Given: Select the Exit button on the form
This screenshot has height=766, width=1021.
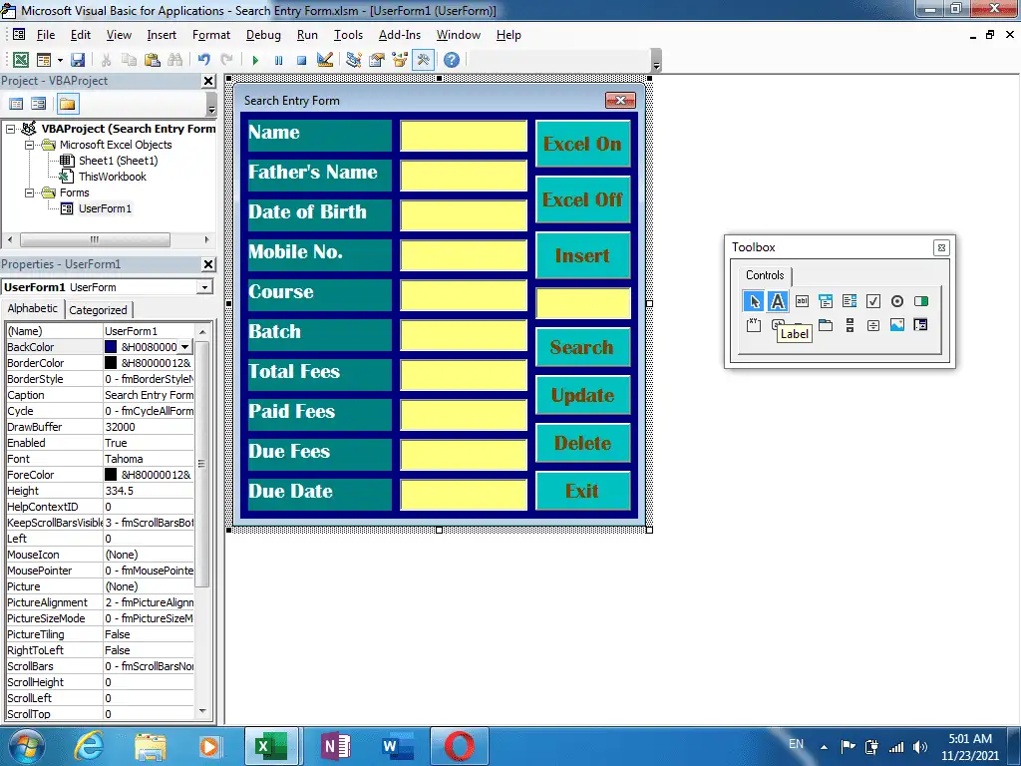Looking at the screenshot, I should [x=582, y=491].
